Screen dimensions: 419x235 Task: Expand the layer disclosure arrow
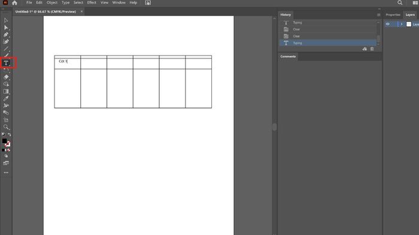coord(402,24)
